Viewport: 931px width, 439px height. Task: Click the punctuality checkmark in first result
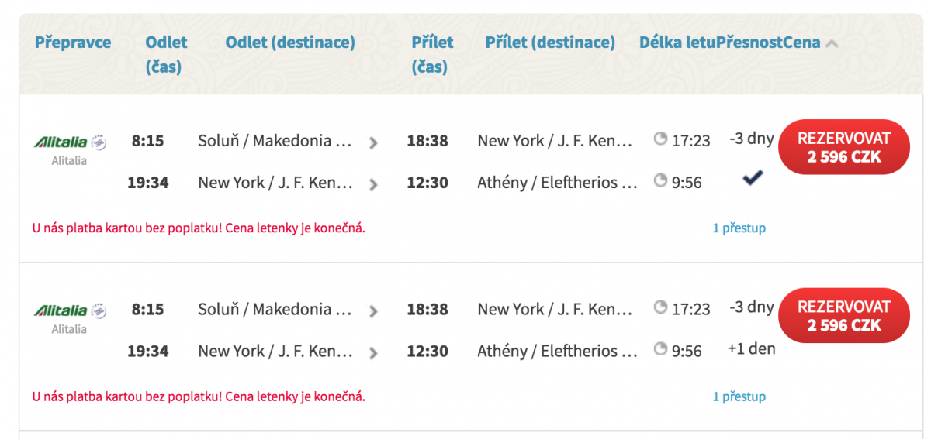752,178
